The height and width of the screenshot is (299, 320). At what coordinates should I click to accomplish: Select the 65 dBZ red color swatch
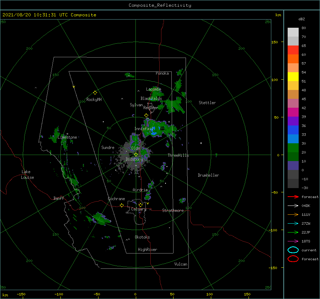293,50
